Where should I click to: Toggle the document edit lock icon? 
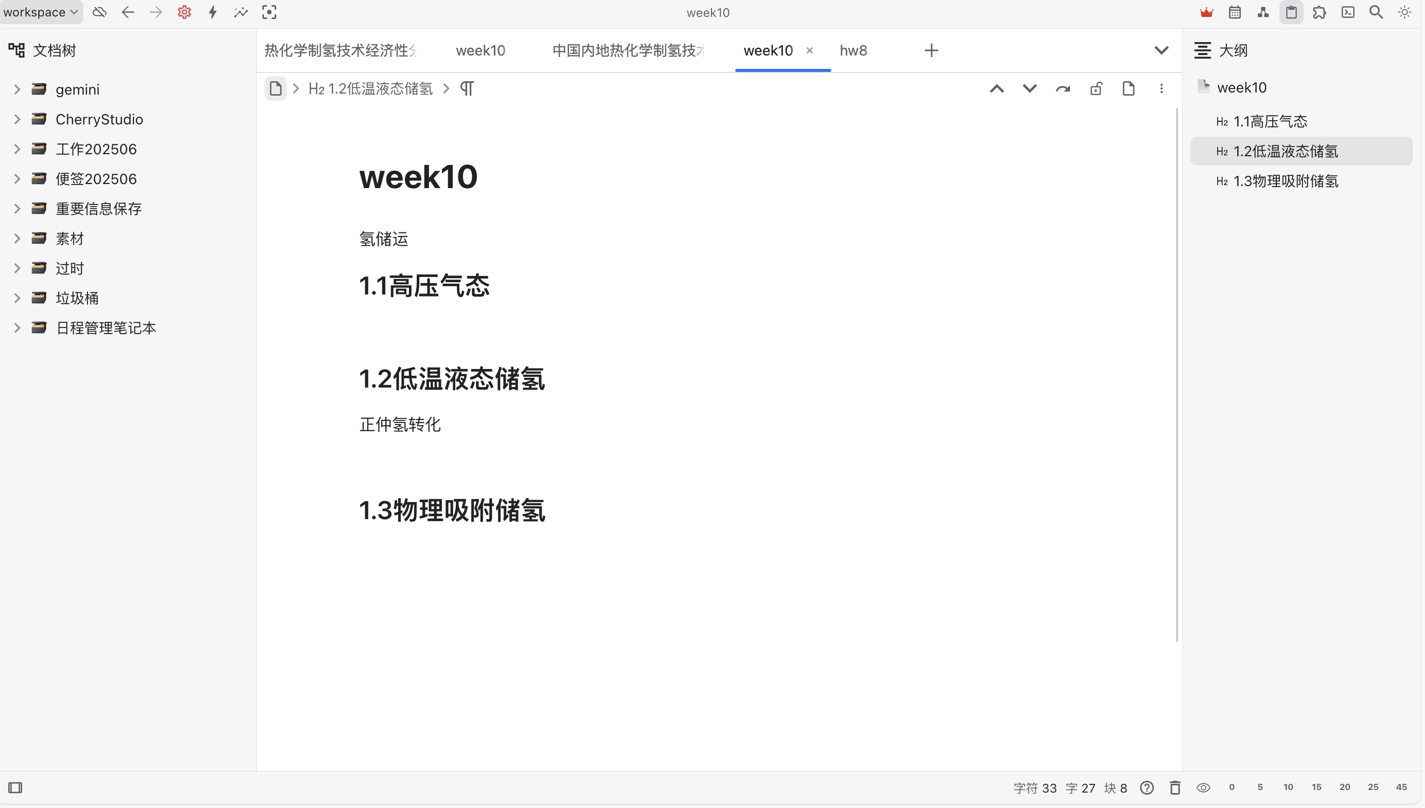[x=1096, y=89]
